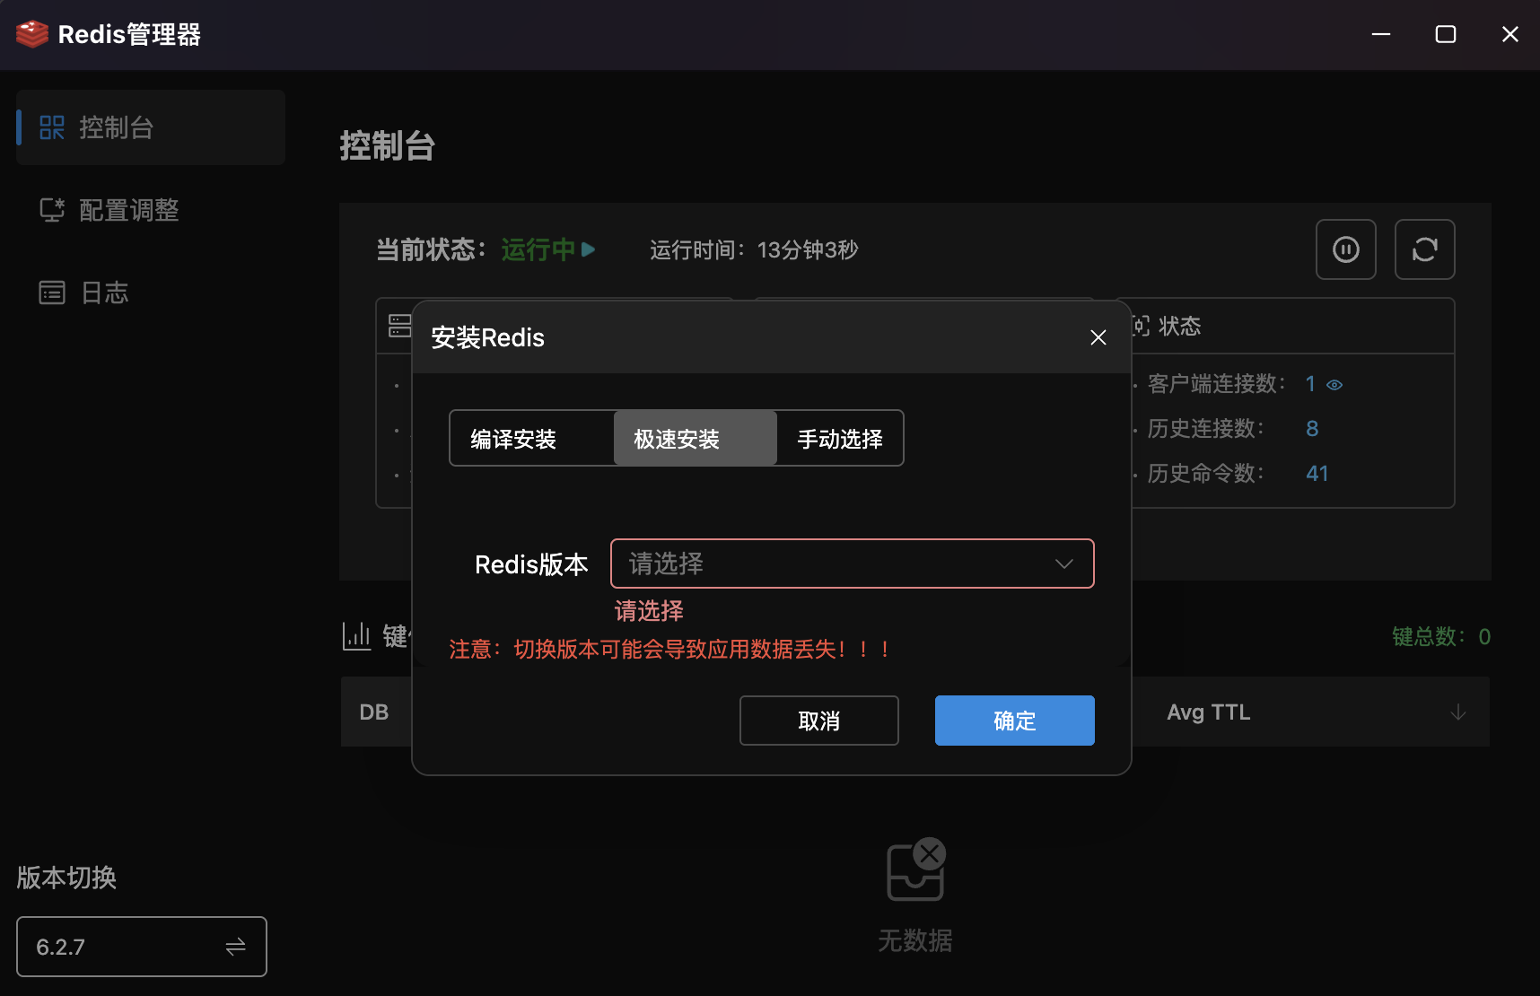Click the DB column header
The height and width of the screenshot is (996, 1540).
pyautogui.click(x=375, y=712)
